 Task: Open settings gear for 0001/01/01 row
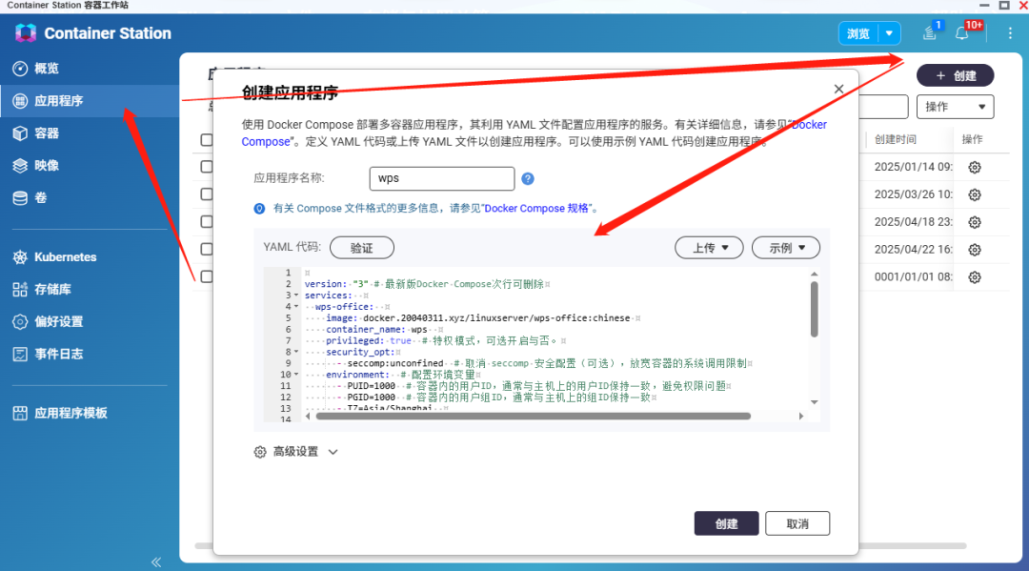[x=975, y=277]
